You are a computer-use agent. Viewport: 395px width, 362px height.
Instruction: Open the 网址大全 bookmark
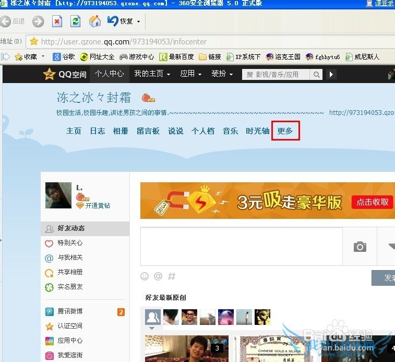point(97,57)
